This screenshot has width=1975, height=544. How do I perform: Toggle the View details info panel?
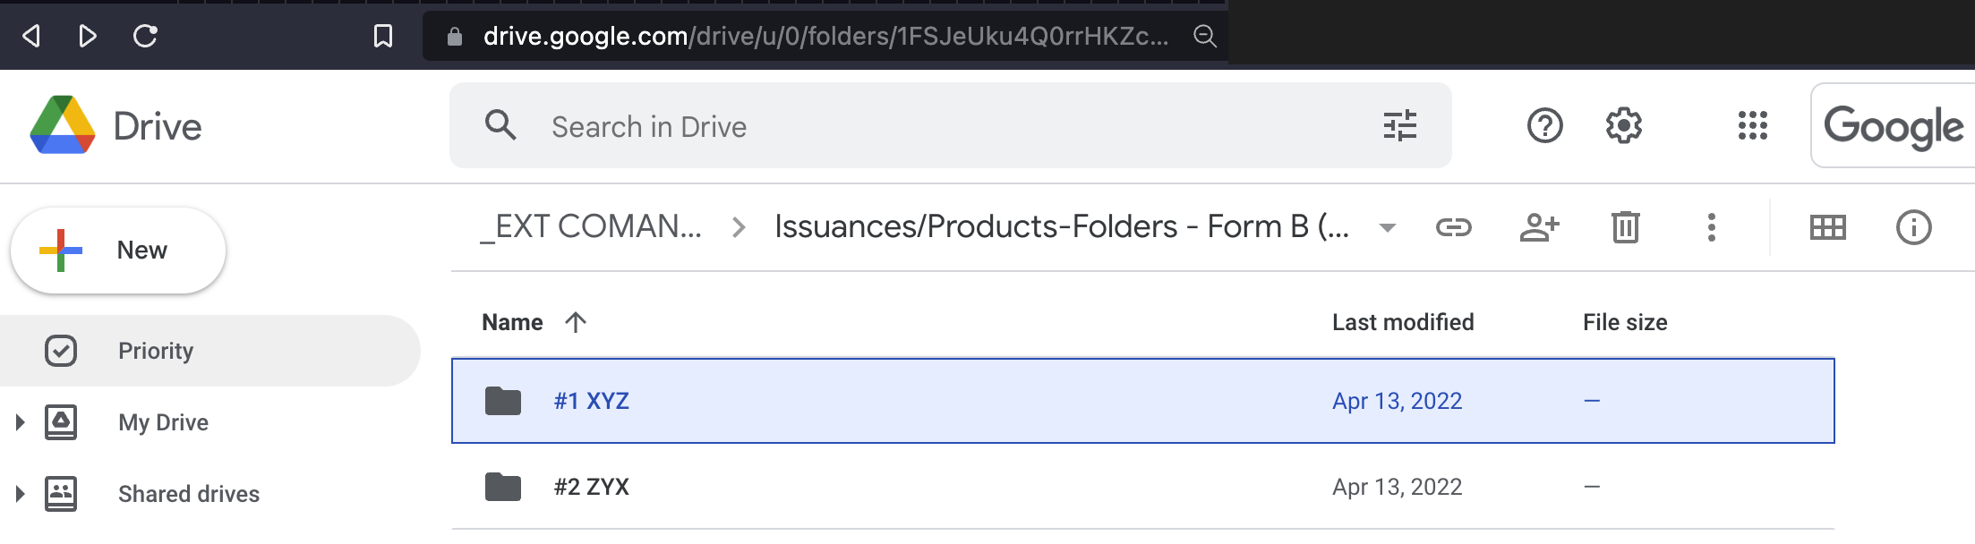tap(1913, 227)
